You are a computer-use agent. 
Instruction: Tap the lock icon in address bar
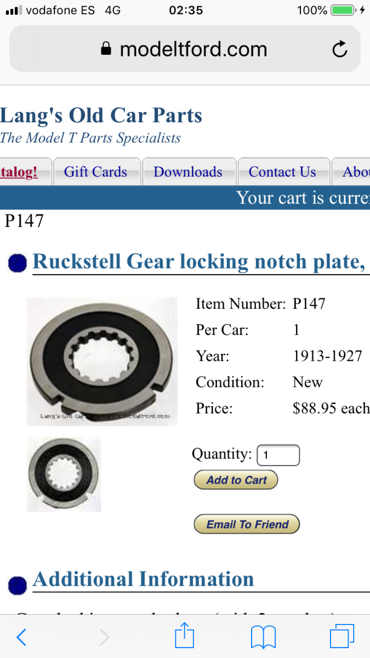106,49
